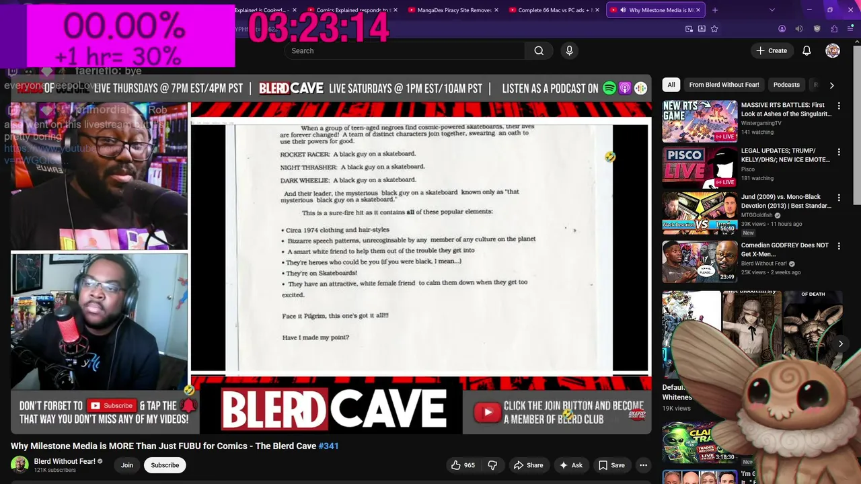This screenshot has height=484, width=861.
Task: Start voice search with microphone icon
Action: pos(569,50)
